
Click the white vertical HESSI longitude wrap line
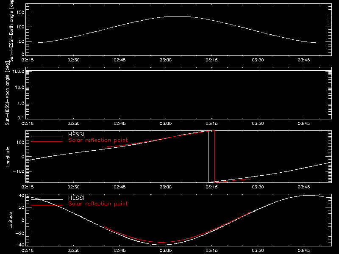click(208, 157)
